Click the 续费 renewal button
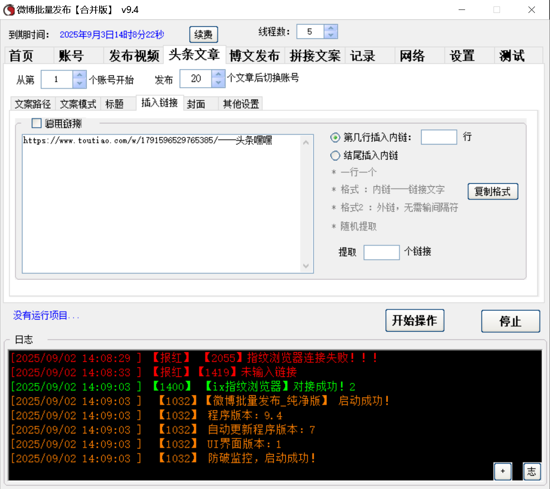Image resolution: width=550 pixels, height=489 pixels. (x=203, y=34)
